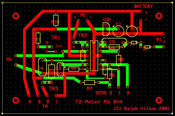
Task: Select the D1 diode component
Action: [x=134, y=42]
